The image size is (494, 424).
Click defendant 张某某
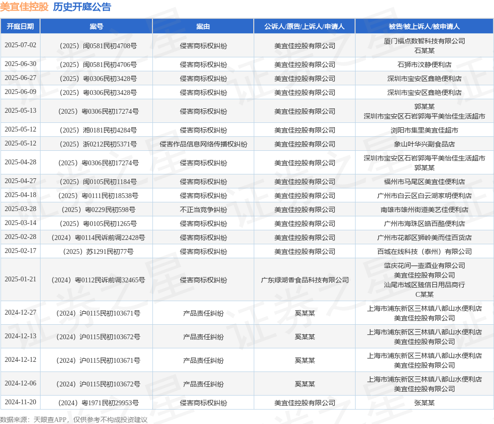pos(425,403)
